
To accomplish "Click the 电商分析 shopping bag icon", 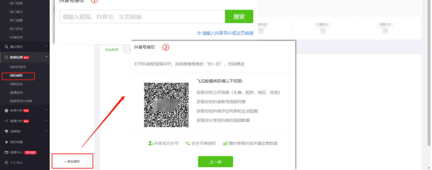I will click(6, 110).
